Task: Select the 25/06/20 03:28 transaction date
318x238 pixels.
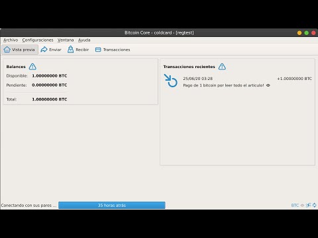Action: click(198, 79)
